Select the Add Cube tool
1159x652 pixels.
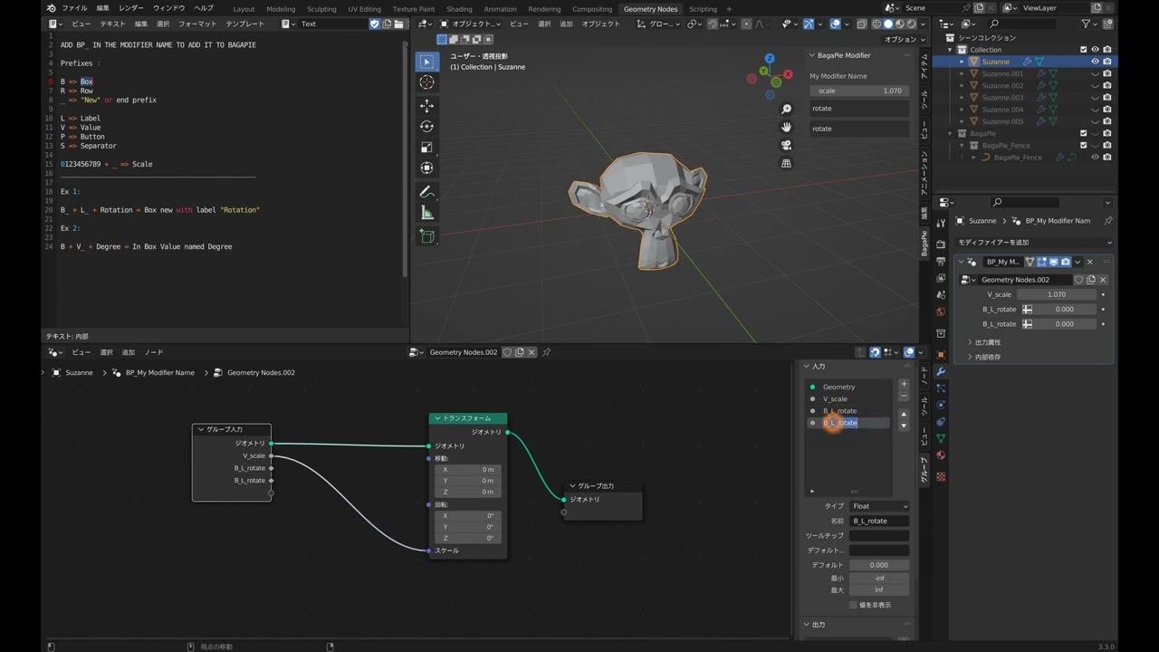click(426, 236)
